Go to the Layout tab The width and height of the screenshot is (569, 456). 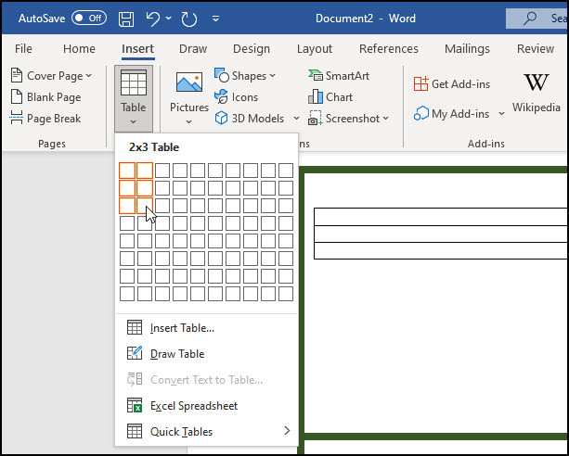click(315, 48)
